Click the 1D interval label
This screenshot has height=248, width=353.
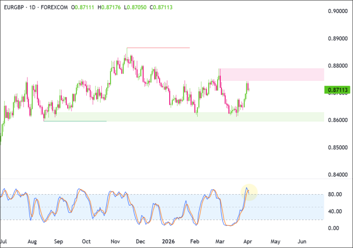click(33, 7)
